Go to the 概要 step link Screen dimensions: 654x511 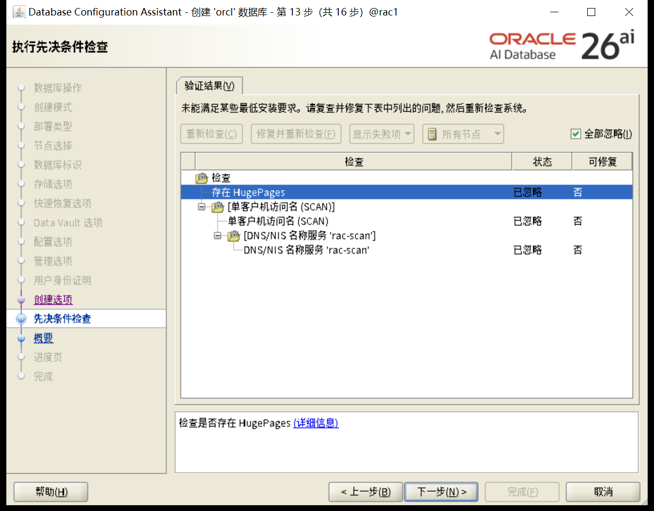tap(43, 338)
